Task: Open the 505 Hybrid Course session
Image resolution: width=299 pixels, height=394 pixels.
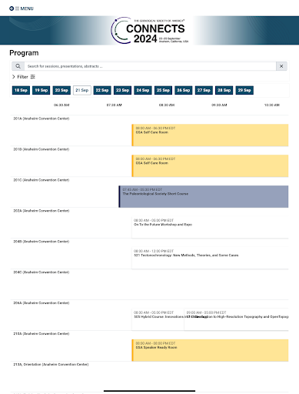Action: [158, 319]
